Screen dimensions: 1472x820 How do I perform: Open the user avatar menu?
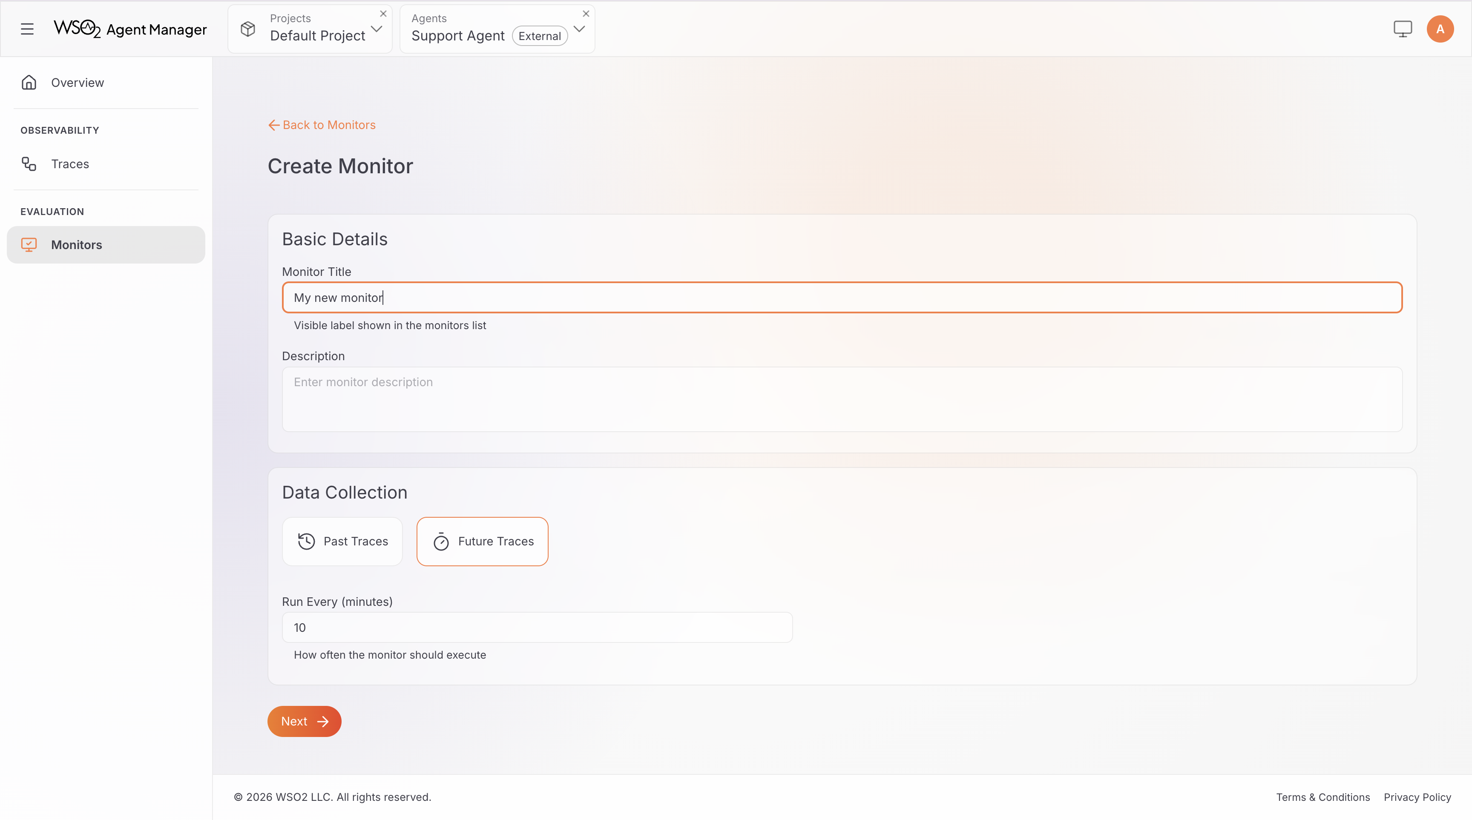click(1440, 29)
